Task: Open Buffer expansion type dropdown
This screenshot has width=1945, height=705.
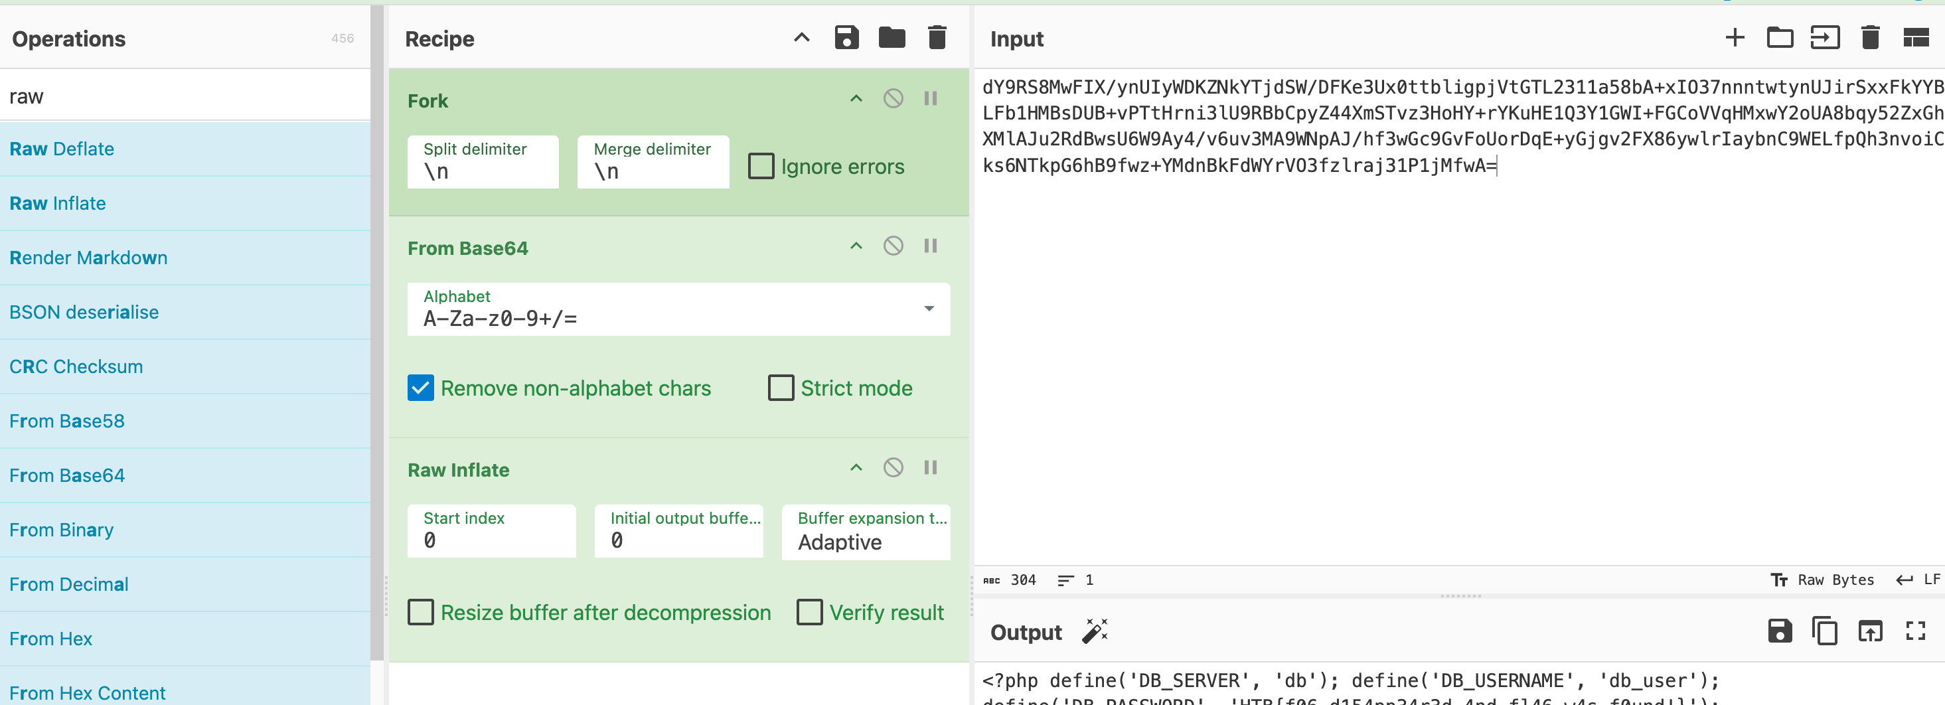Action: 865,532
